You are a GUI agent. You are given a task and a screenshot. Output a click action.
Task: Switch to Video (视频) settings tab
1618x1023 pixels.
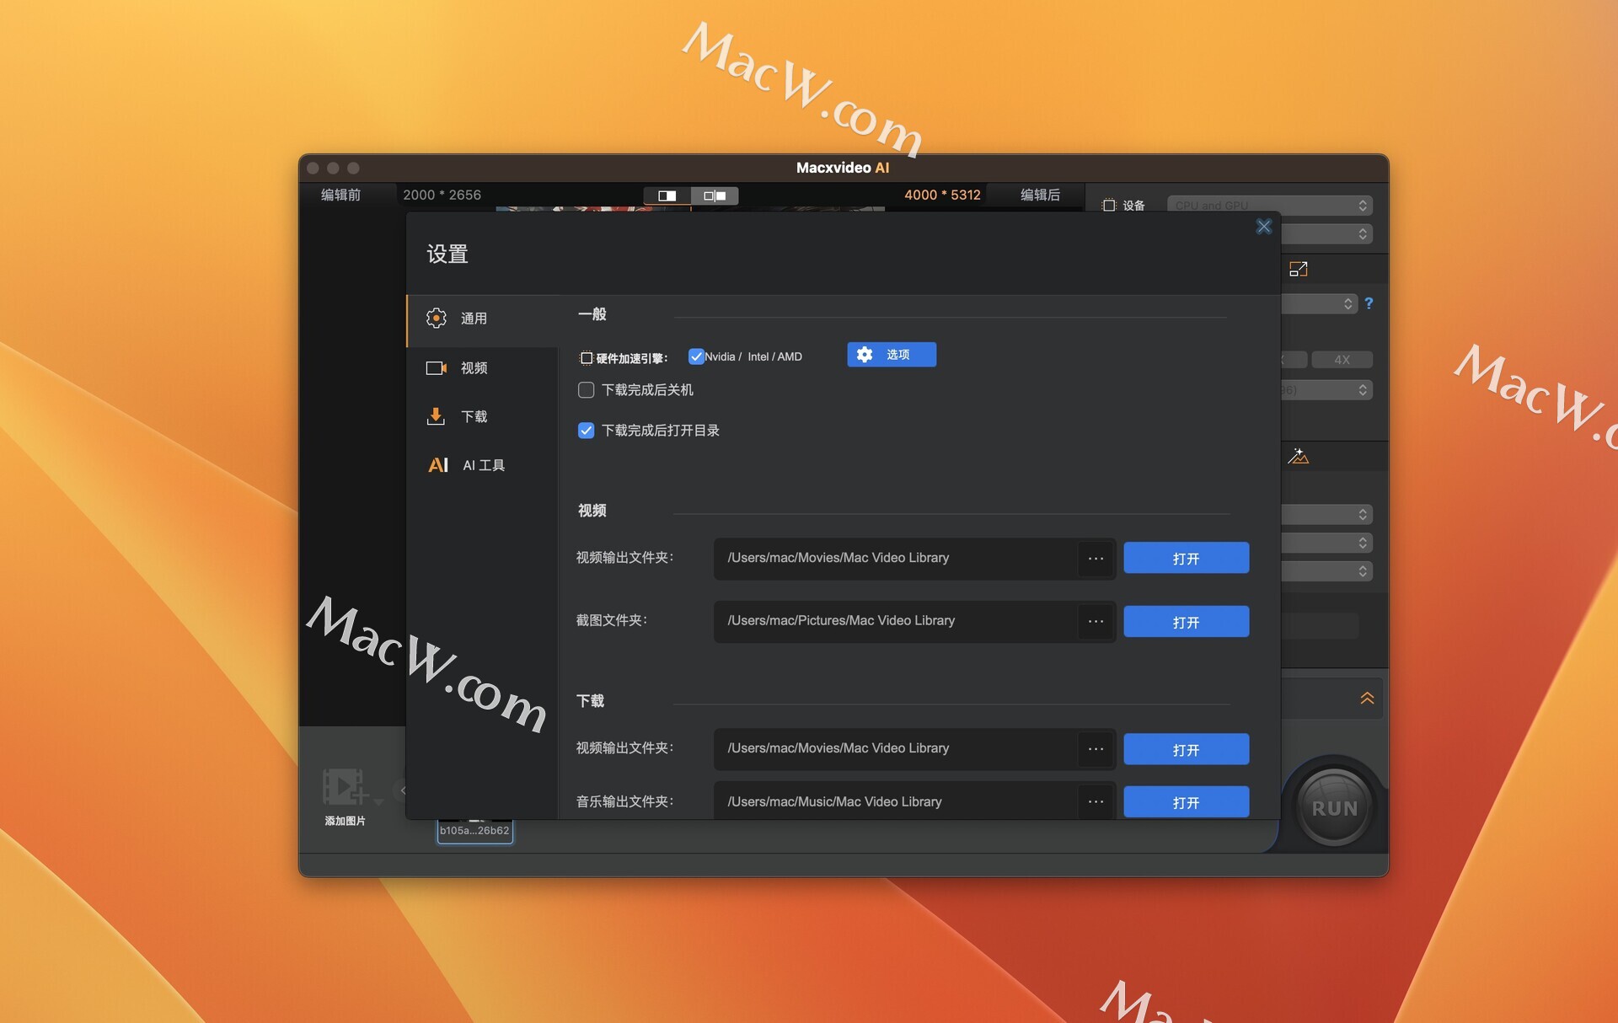(x=474, y=368)
